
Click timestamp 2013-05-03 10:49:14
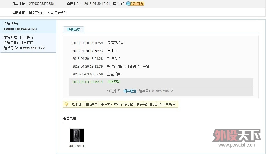[x=88, y=82]
